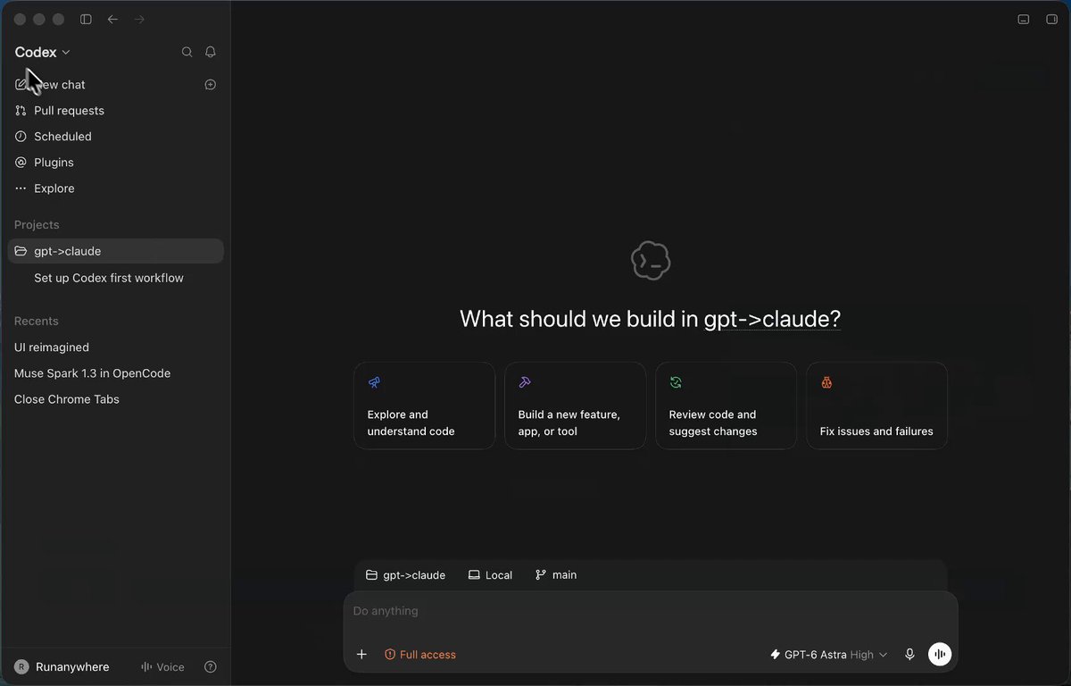The image size is (1071, 686).
Task: Select the gpt->claude project
Action: point(115,251)
